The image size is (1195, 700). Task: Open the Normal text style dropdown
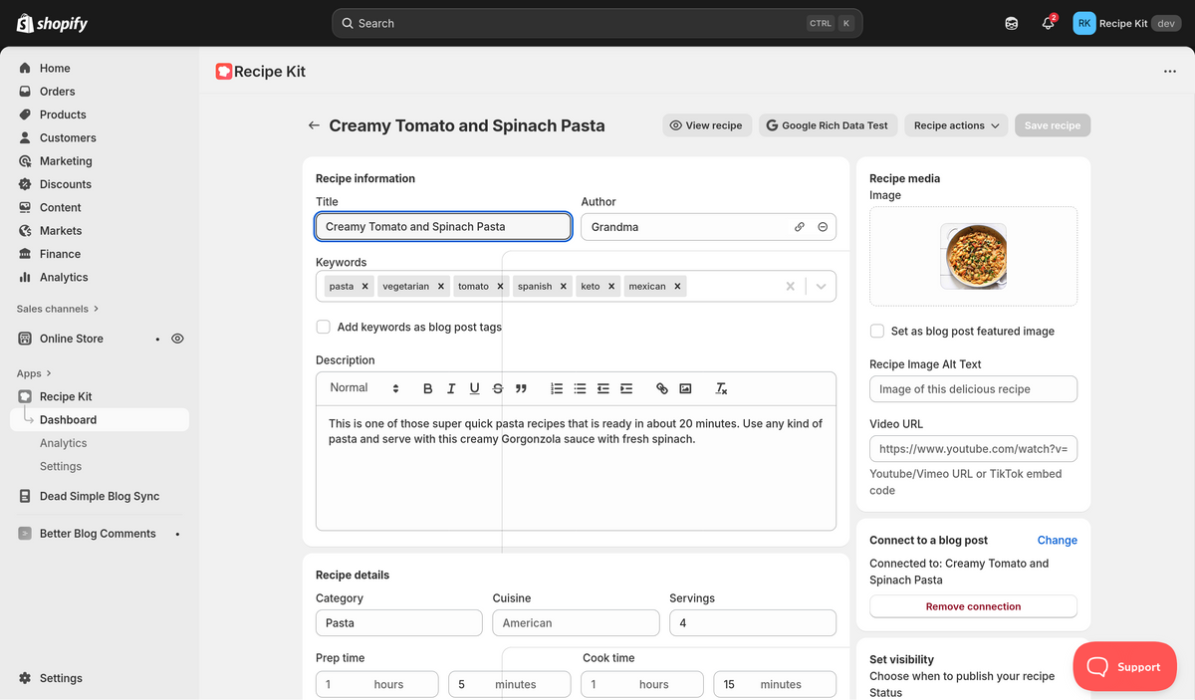[x=363, y=388]
